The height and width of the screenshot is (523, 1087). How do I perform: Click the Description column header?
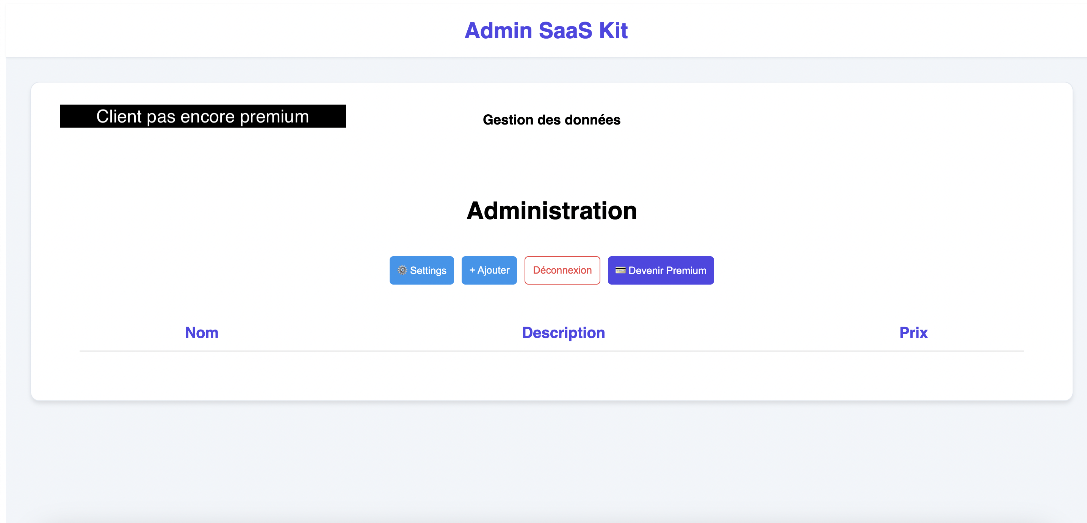[x=563, y=333]
